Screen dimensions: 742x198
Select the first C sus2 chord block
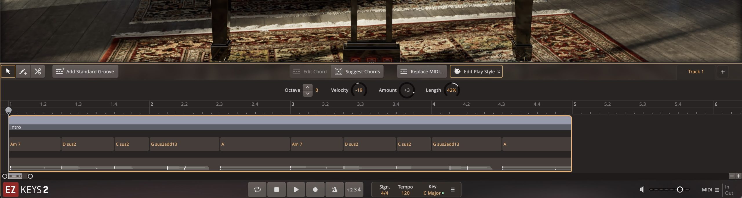pos(132,144)
